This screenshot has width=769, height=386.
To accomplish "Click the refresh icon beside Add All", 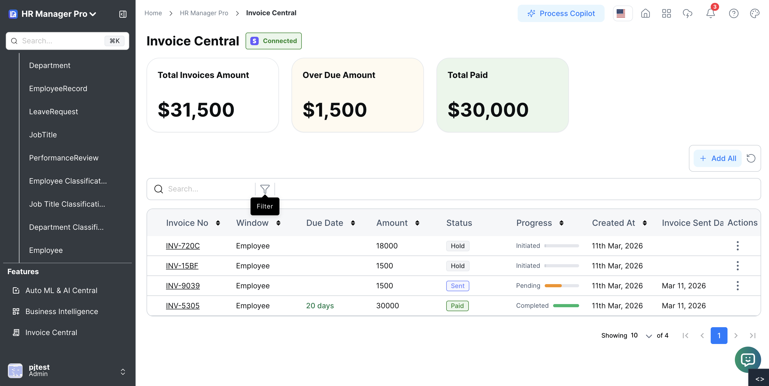I will 751,158.
